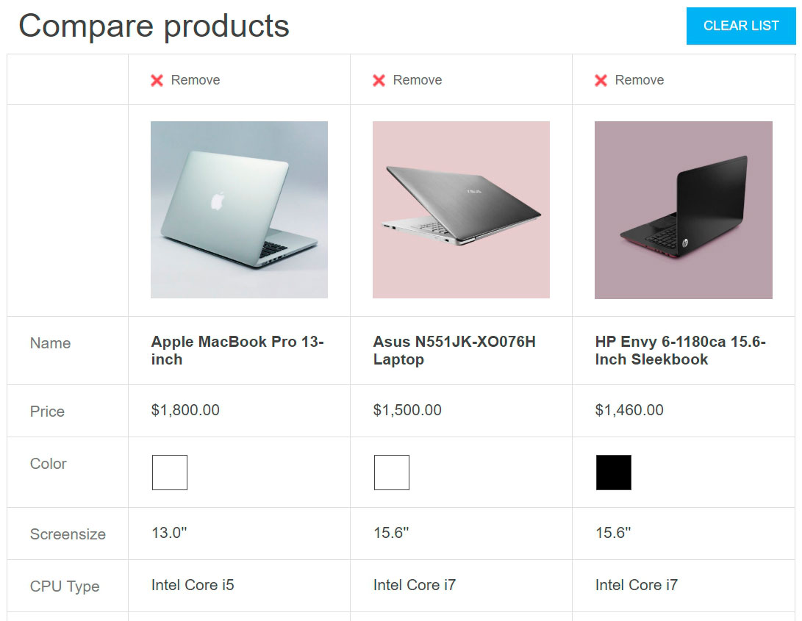The width and height of the screenshot is (802, 621).
Task: Click the red X above HP Envy
Action: click(x=601, y=80)
